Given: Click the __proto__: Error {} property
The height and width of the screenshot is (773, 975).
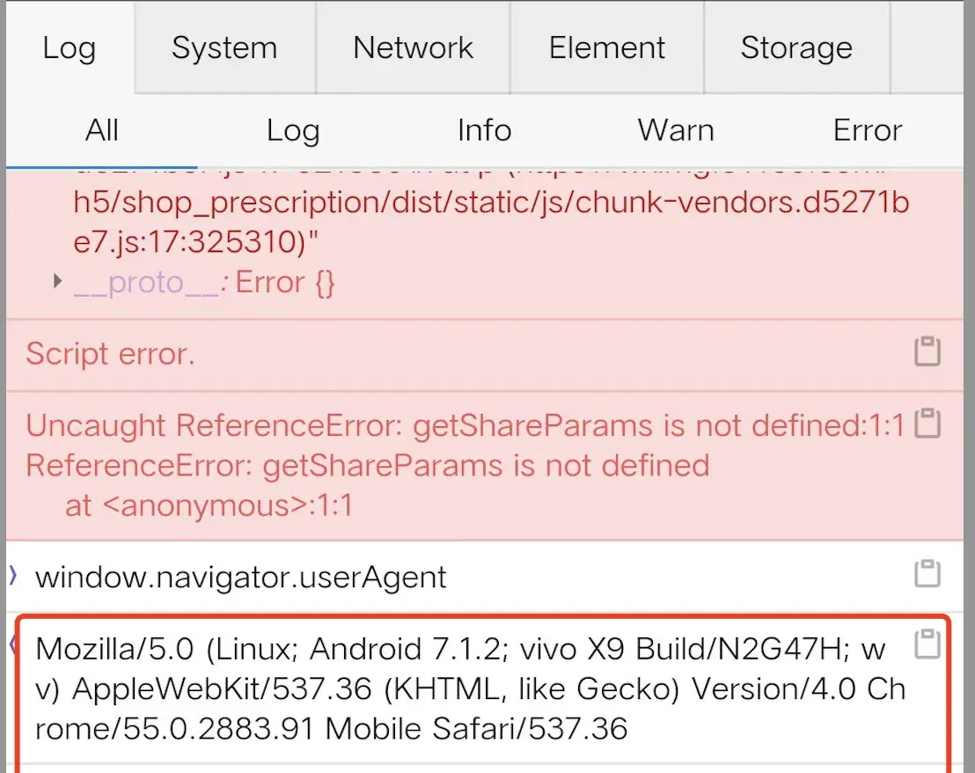Looking at the screenshot, I should click(204, 283).
